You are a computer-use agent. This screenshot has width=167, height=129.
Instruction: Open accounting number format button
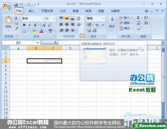89,25
